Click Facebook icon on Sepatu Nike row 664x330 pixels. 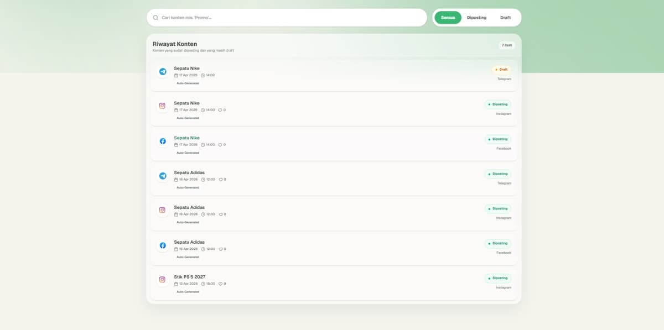point(163,141)
